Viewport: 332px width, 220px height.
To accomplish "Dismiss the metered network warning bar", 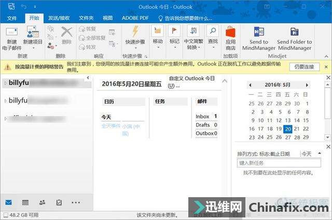I will (x=326, y=67).
